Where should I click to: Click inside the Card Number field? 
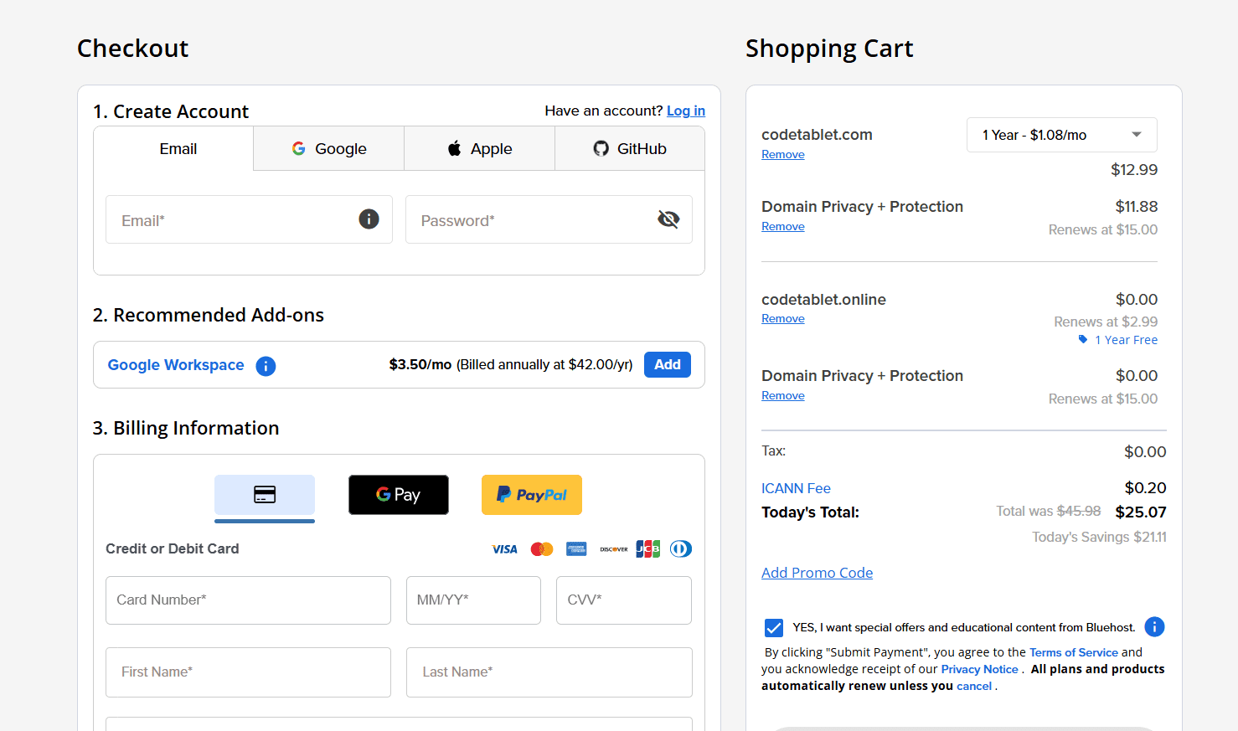[248, 600]
